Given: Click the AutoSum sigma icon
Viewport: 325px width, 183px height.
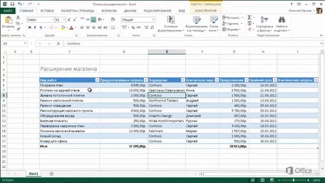Looking at the screenshot, I should [x=249, y=18].
